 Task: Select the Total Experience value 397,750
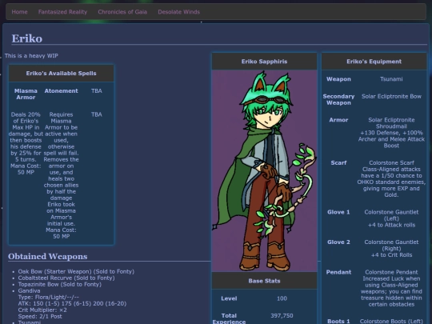pos(282,315)
